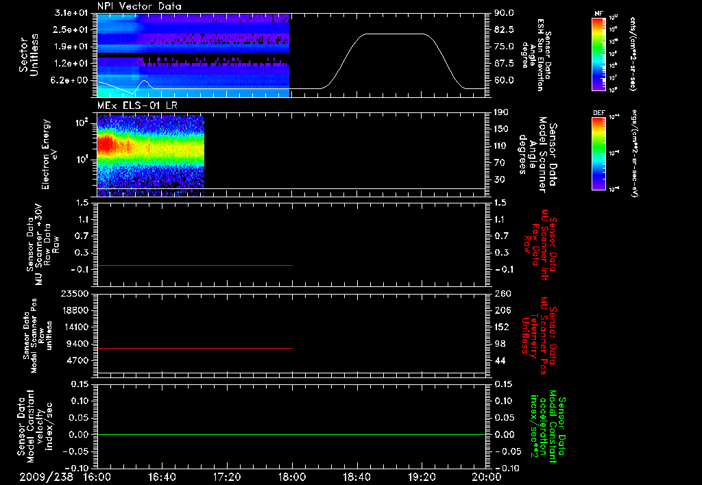Click the "ESH Sun Elevation Angle" axis label

click(537, 55)
